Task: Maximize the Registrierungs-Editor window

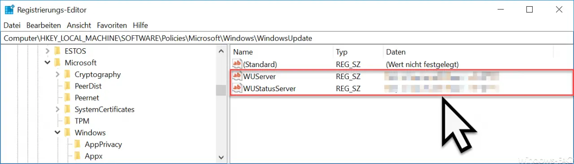Action: (x=530, y=9)
